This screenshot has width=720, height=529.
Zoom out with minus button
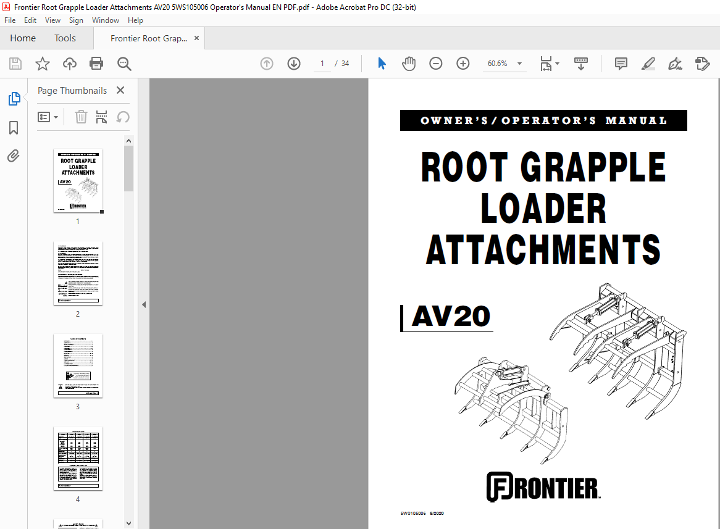click(435, 64)
